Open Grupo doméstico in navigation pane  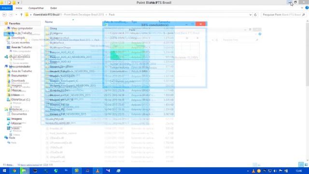(19, 57)
